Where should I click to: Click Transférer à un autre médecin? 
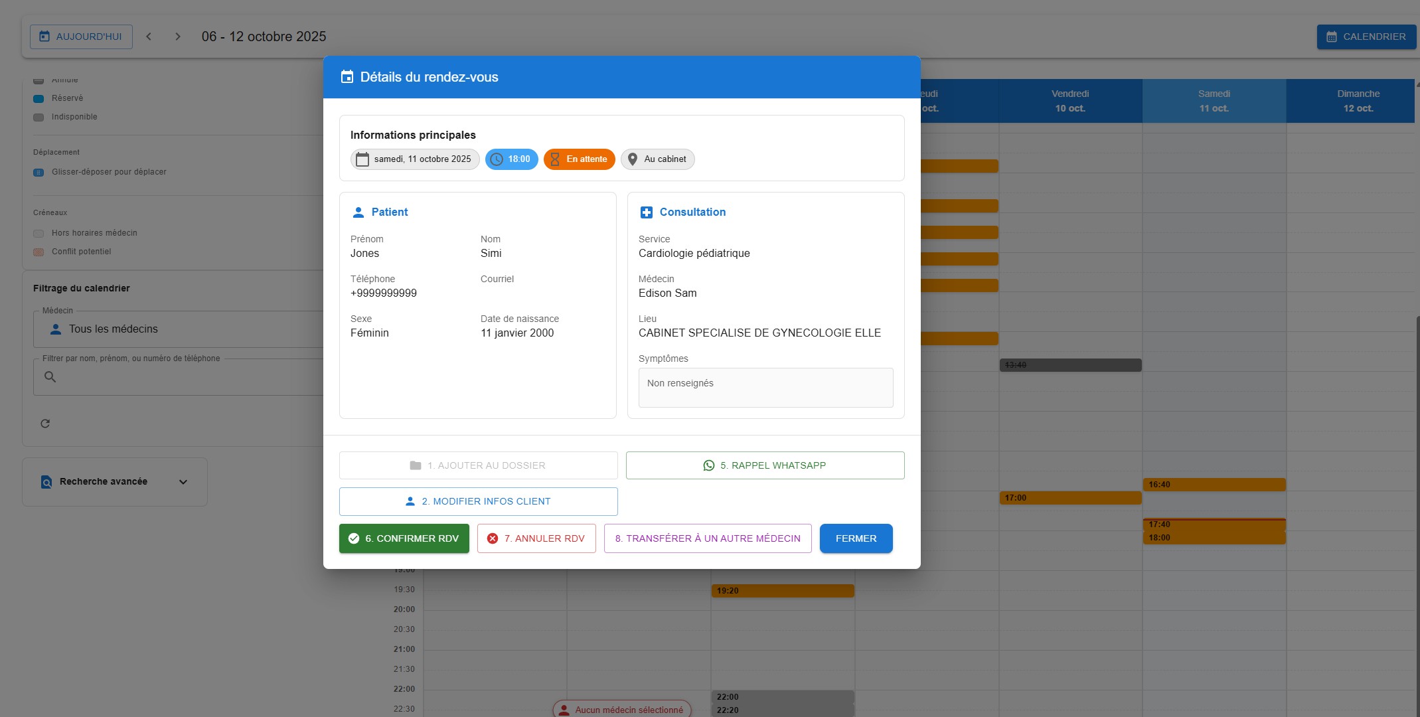click(708, 538)
